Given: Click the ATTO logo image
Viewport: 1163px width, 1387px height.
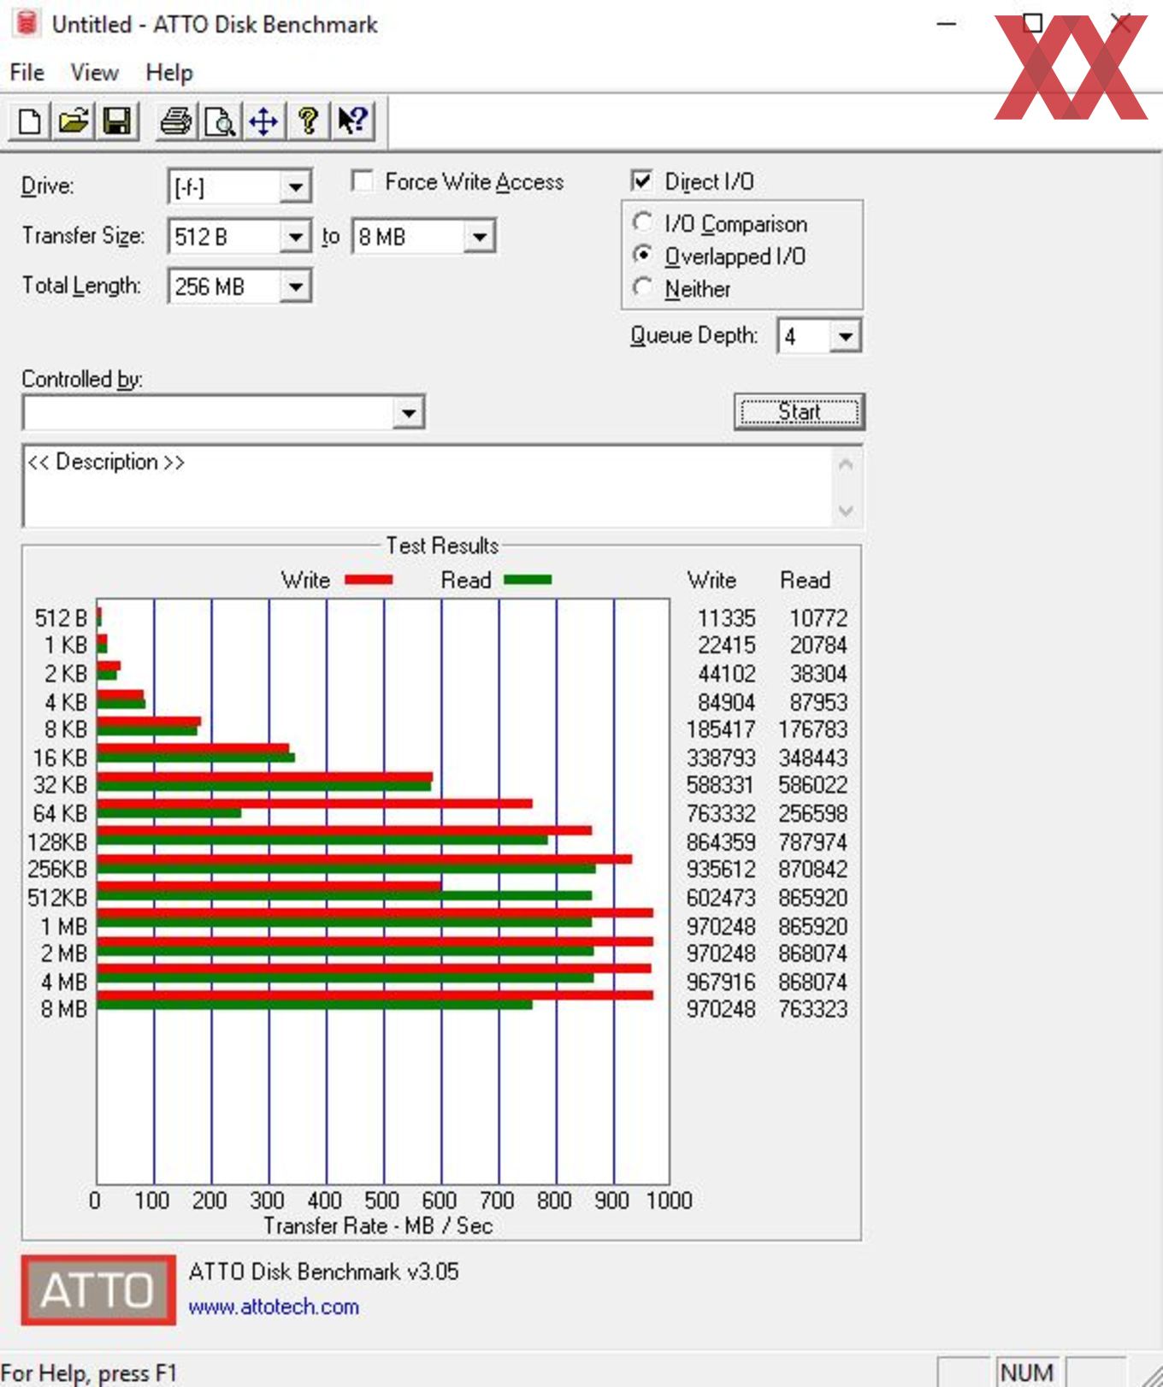Looking at the screenshot, I should coord(98,1290).
